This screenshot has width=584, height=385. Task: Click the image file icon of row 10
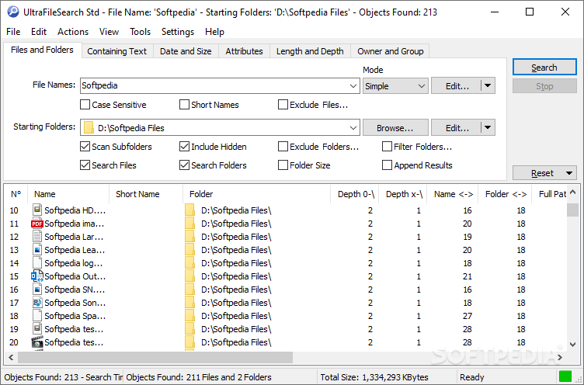pos(36,210)
